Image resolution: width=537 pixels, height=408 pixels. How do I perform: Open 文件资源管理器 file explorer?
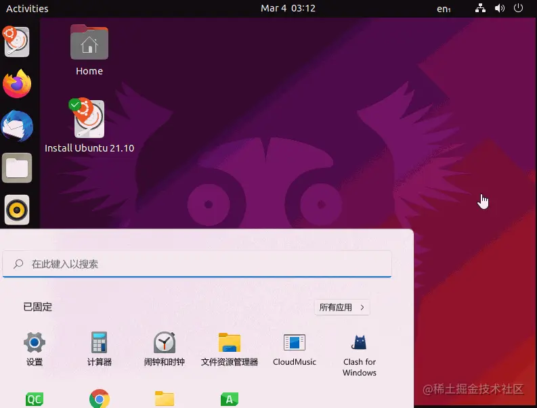click(230, 348)
